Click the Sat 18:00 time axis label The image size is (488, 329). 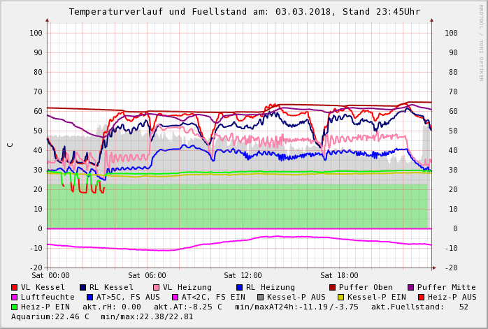point(339,275)
